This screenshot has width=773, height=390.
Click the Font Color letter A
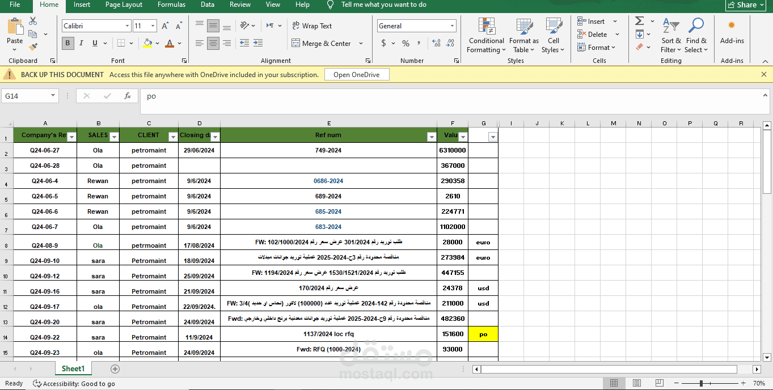click(x=169, y=43)
